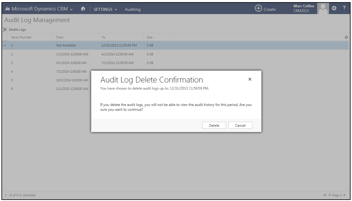Sort by the Size column header
The width and height of the screenshot is (352, 201).
(150, 37)
